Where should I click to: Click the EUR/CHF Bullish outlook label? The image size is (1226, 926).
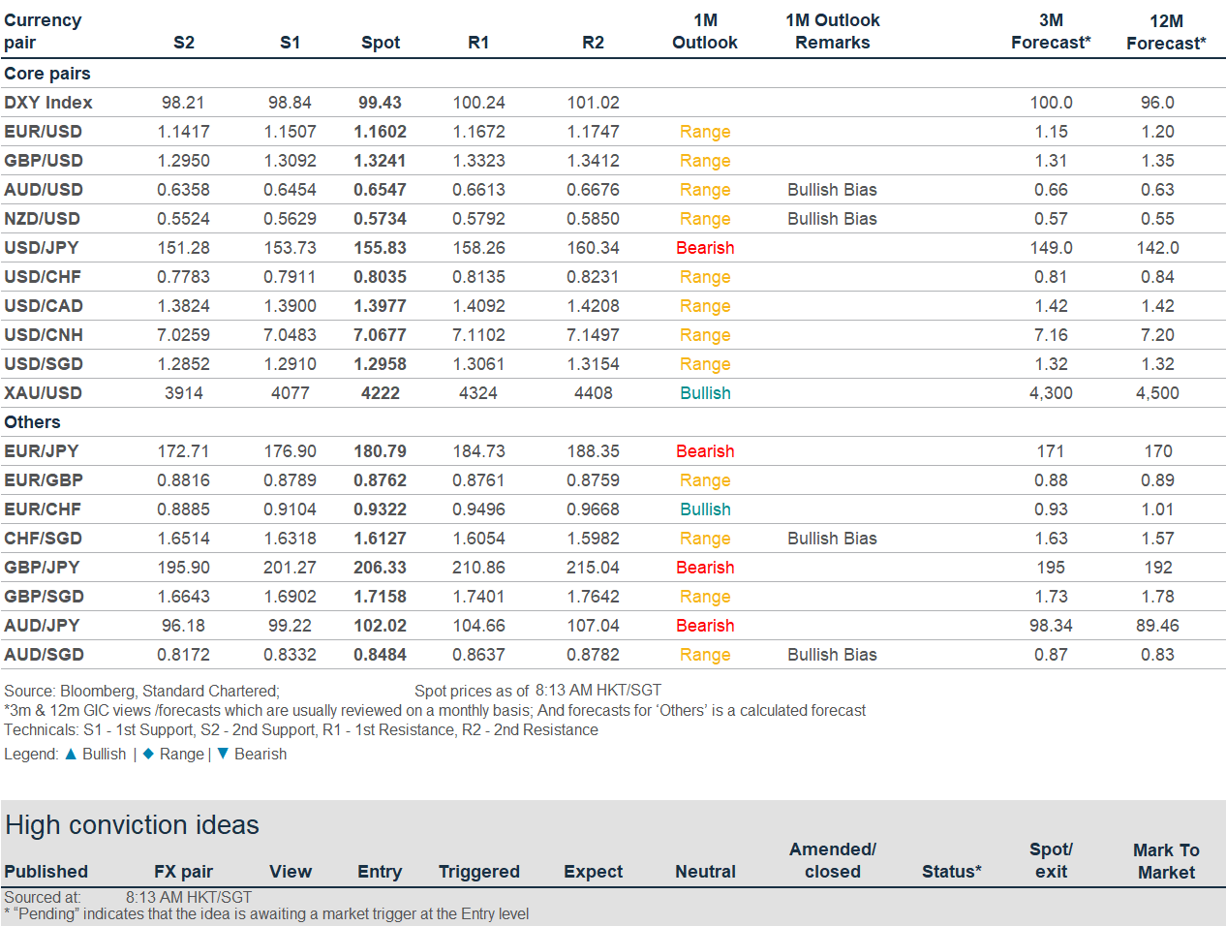pyautogui.click(x=705, y=509)
